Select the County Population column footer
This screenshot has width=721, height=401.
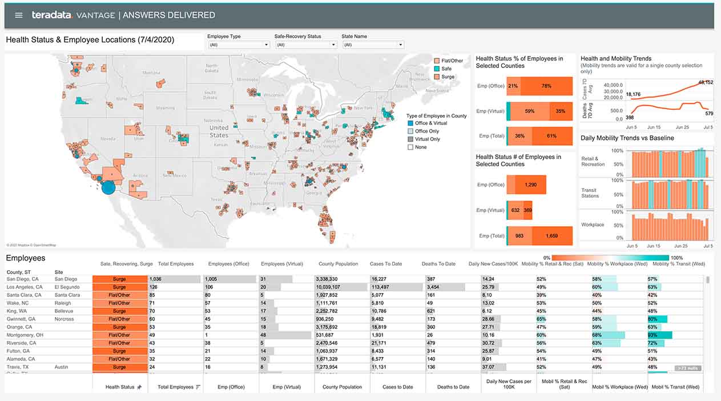click(342, 387)
